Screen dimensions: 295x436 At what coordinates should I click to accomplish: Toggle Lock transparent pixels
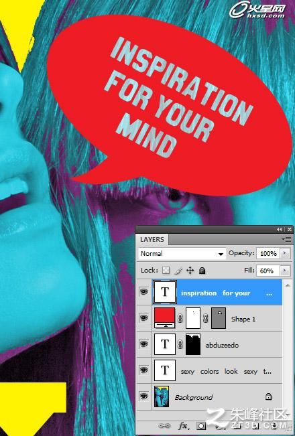[x=166, y=271]
